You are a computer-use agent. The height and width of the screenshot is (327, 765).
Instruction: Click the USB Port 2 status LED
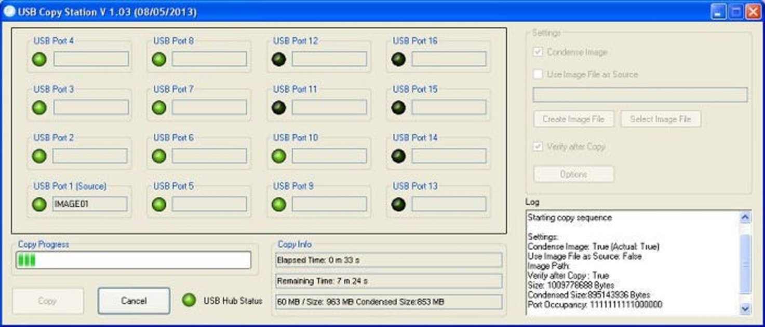click(x=39, y=156)
